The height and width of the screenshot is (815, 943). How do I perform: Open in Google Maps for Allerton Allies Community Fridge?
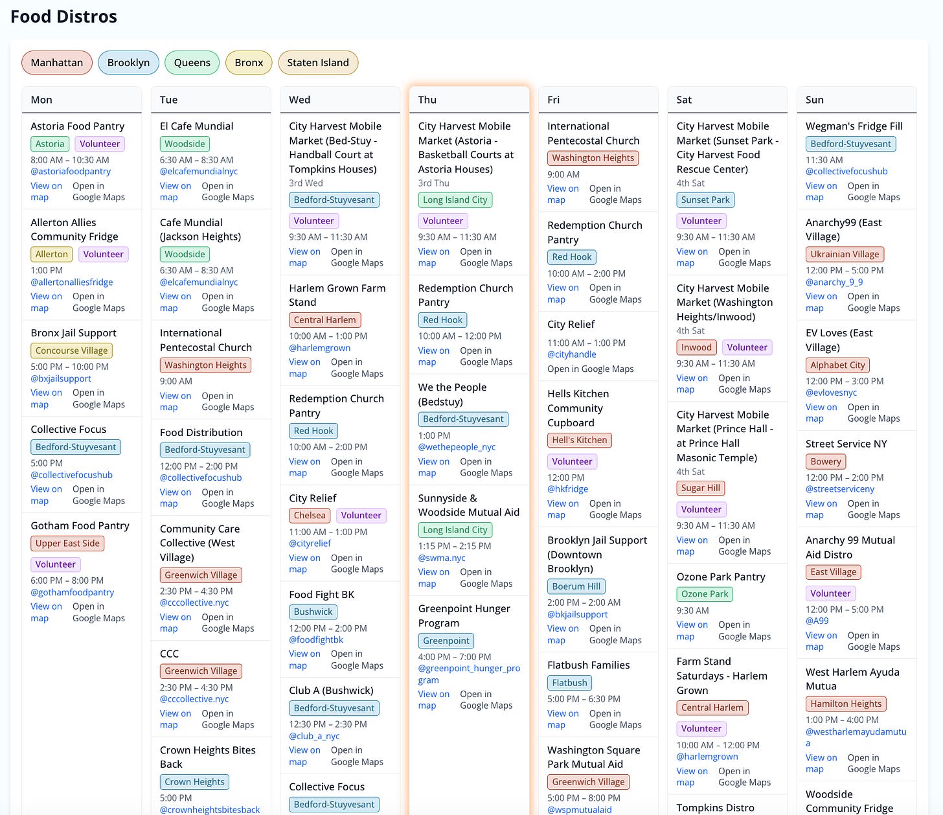tap(98, 303)
